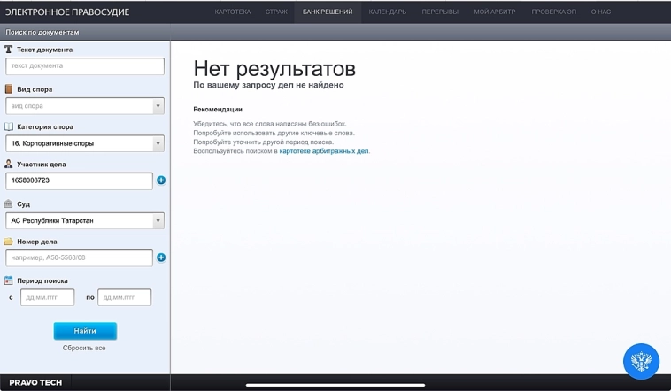This screenshot has height=391, width=671.
Task: Click the PRAVO TECH logo
Action: tap(35, 383)
